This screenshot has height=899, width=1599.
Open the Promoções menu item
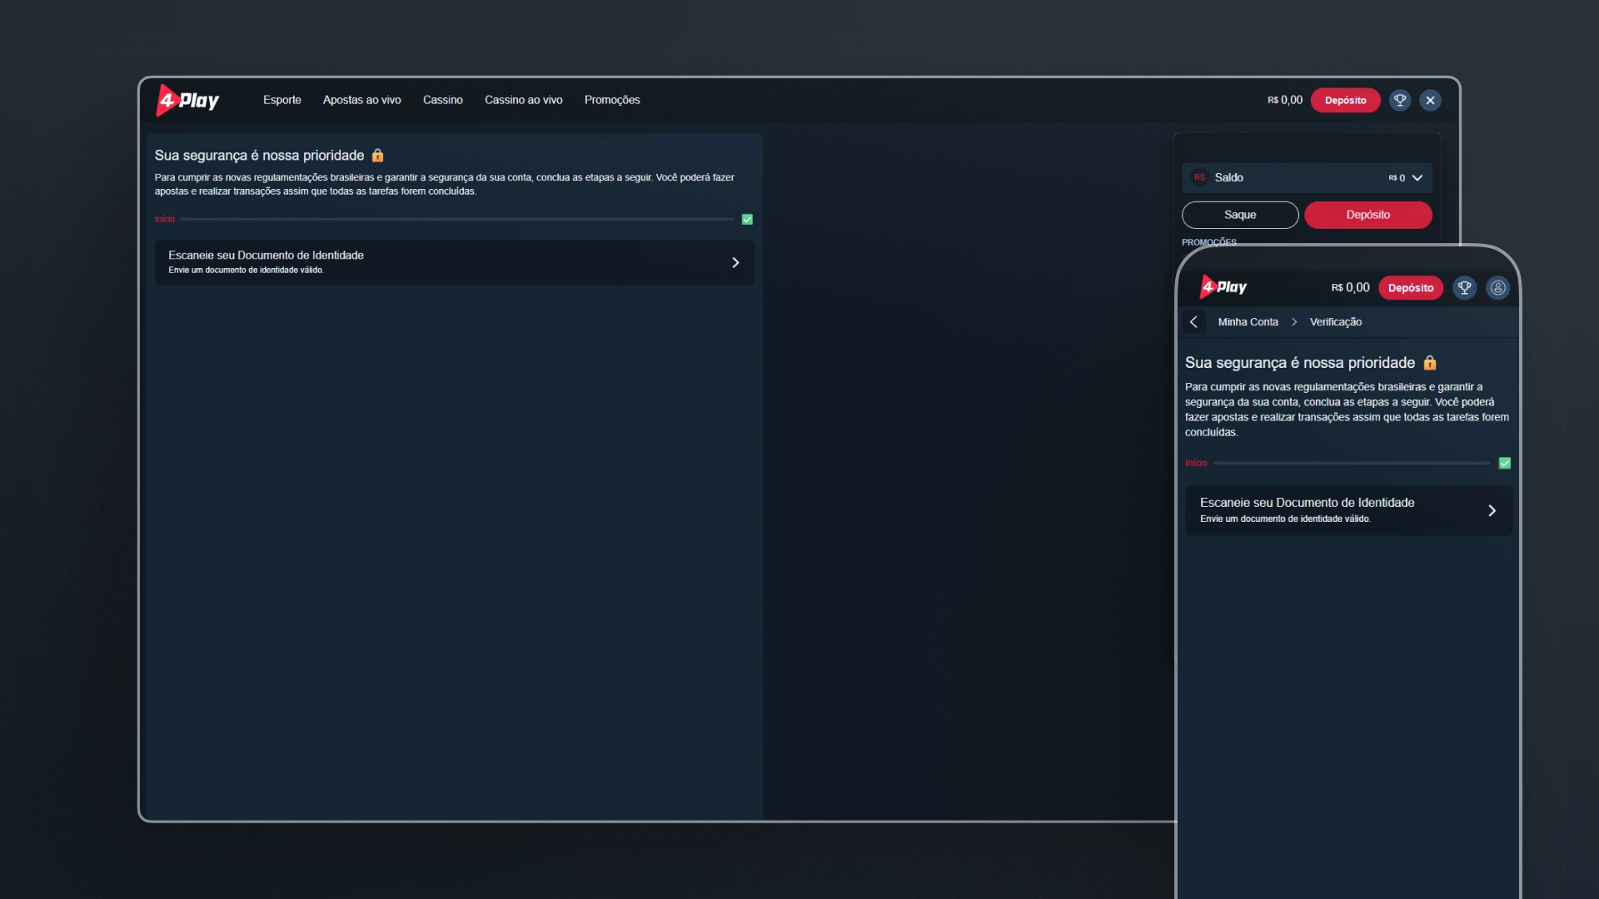click(x=612, y=100)
